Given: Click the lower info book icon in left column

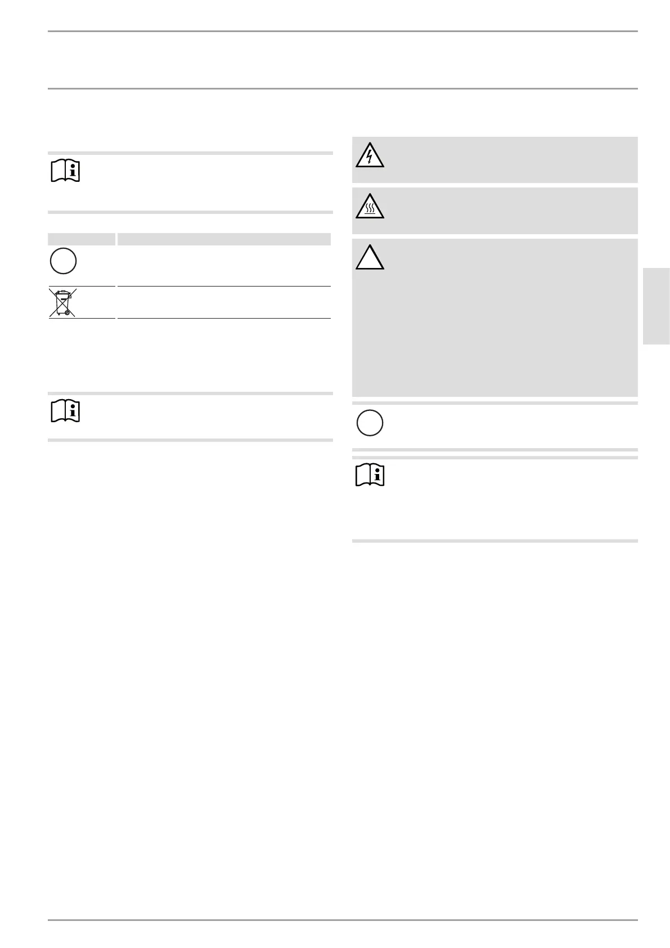Looking at the screenshot, I should coord(65,412).
